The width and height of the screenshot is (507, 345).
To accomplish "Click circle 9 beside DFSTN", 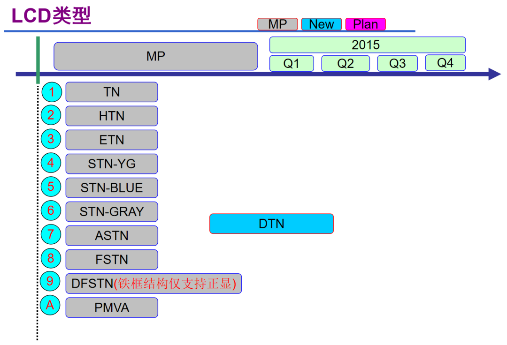I will click(50, 281).
